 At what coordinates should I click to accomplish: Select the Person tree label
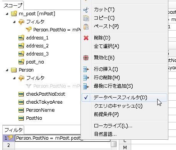[26, 70]
